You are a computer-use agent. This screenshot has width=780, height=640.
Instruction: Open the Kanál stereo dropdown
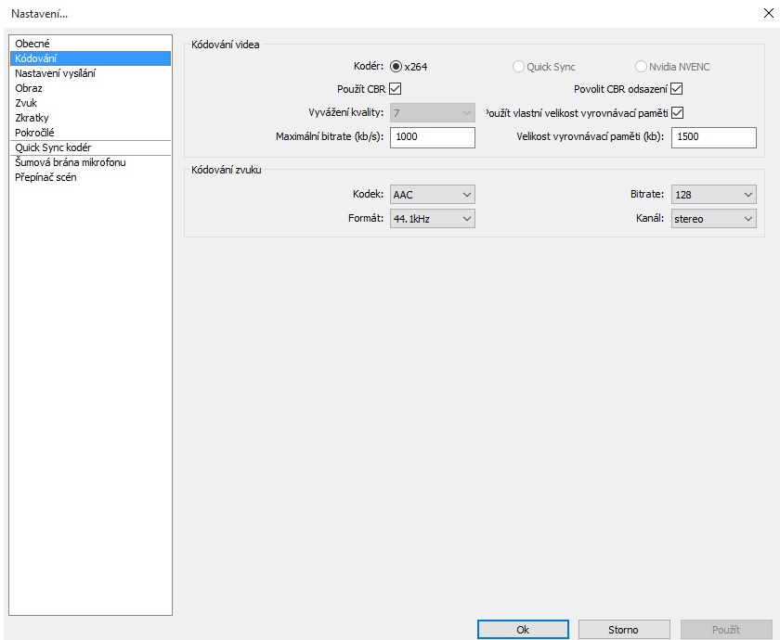coord(714,219)
